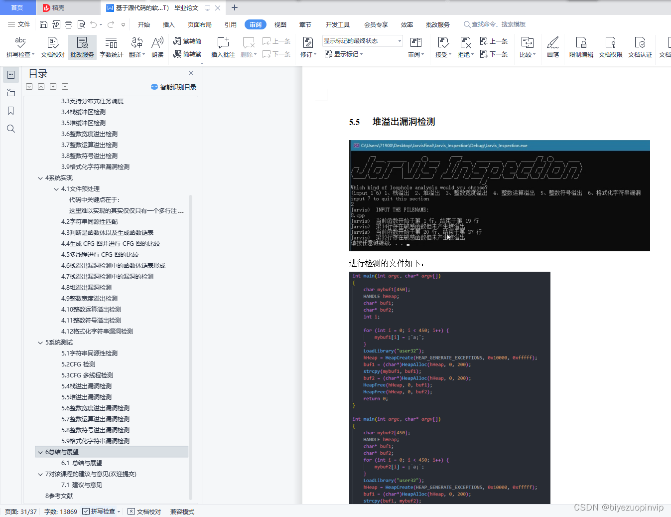The image size is (671, 517).
Task: Collapse the 4系统实现 outline node
Action: click(40, 177)
